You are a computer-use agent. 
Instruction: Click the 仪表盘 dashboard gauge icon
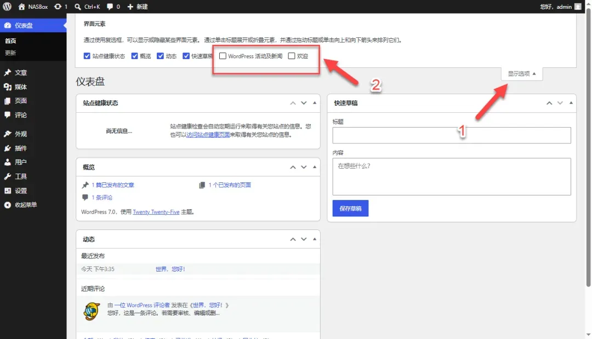(x=8, y=25)
